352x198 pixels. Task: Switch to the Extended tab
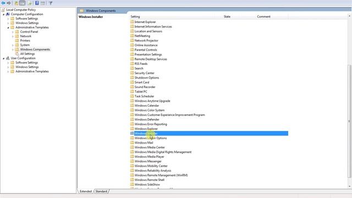click(86, 191)
